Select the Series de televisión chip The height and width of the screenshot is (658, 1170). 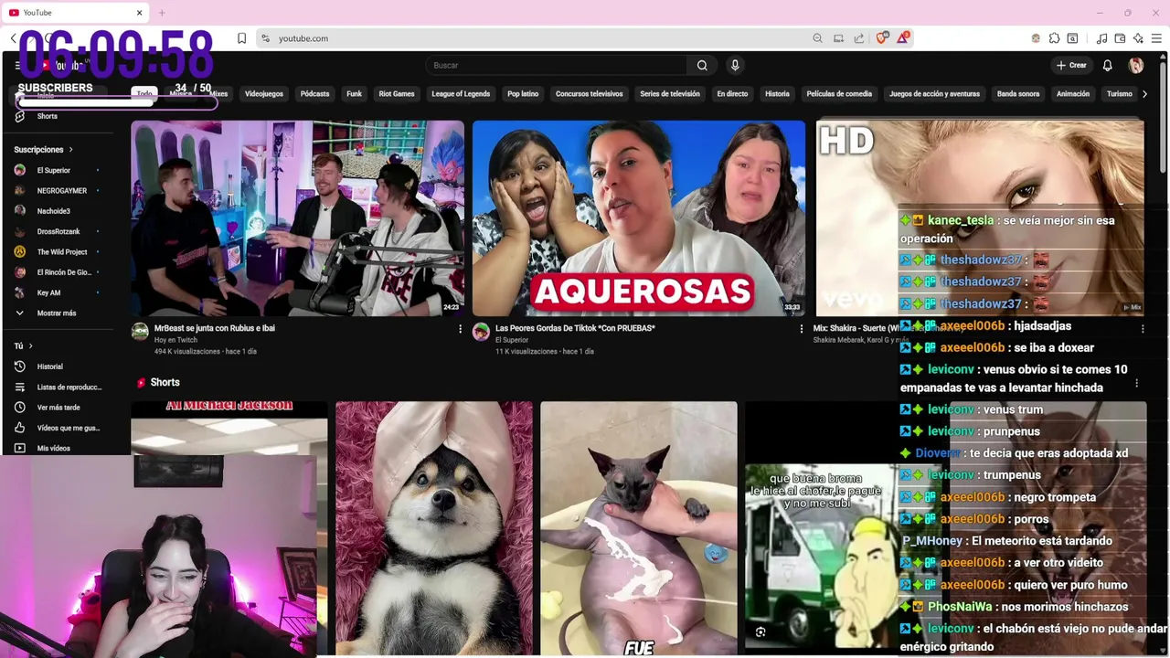[670, 93]
